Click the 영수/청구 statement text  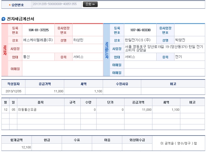[179, 143]
